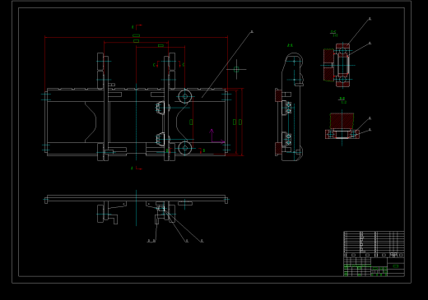Viewport: 428px width, 300px height.
Task: Select the vertical cyan centerline in main view
Action: click(136, 122)
